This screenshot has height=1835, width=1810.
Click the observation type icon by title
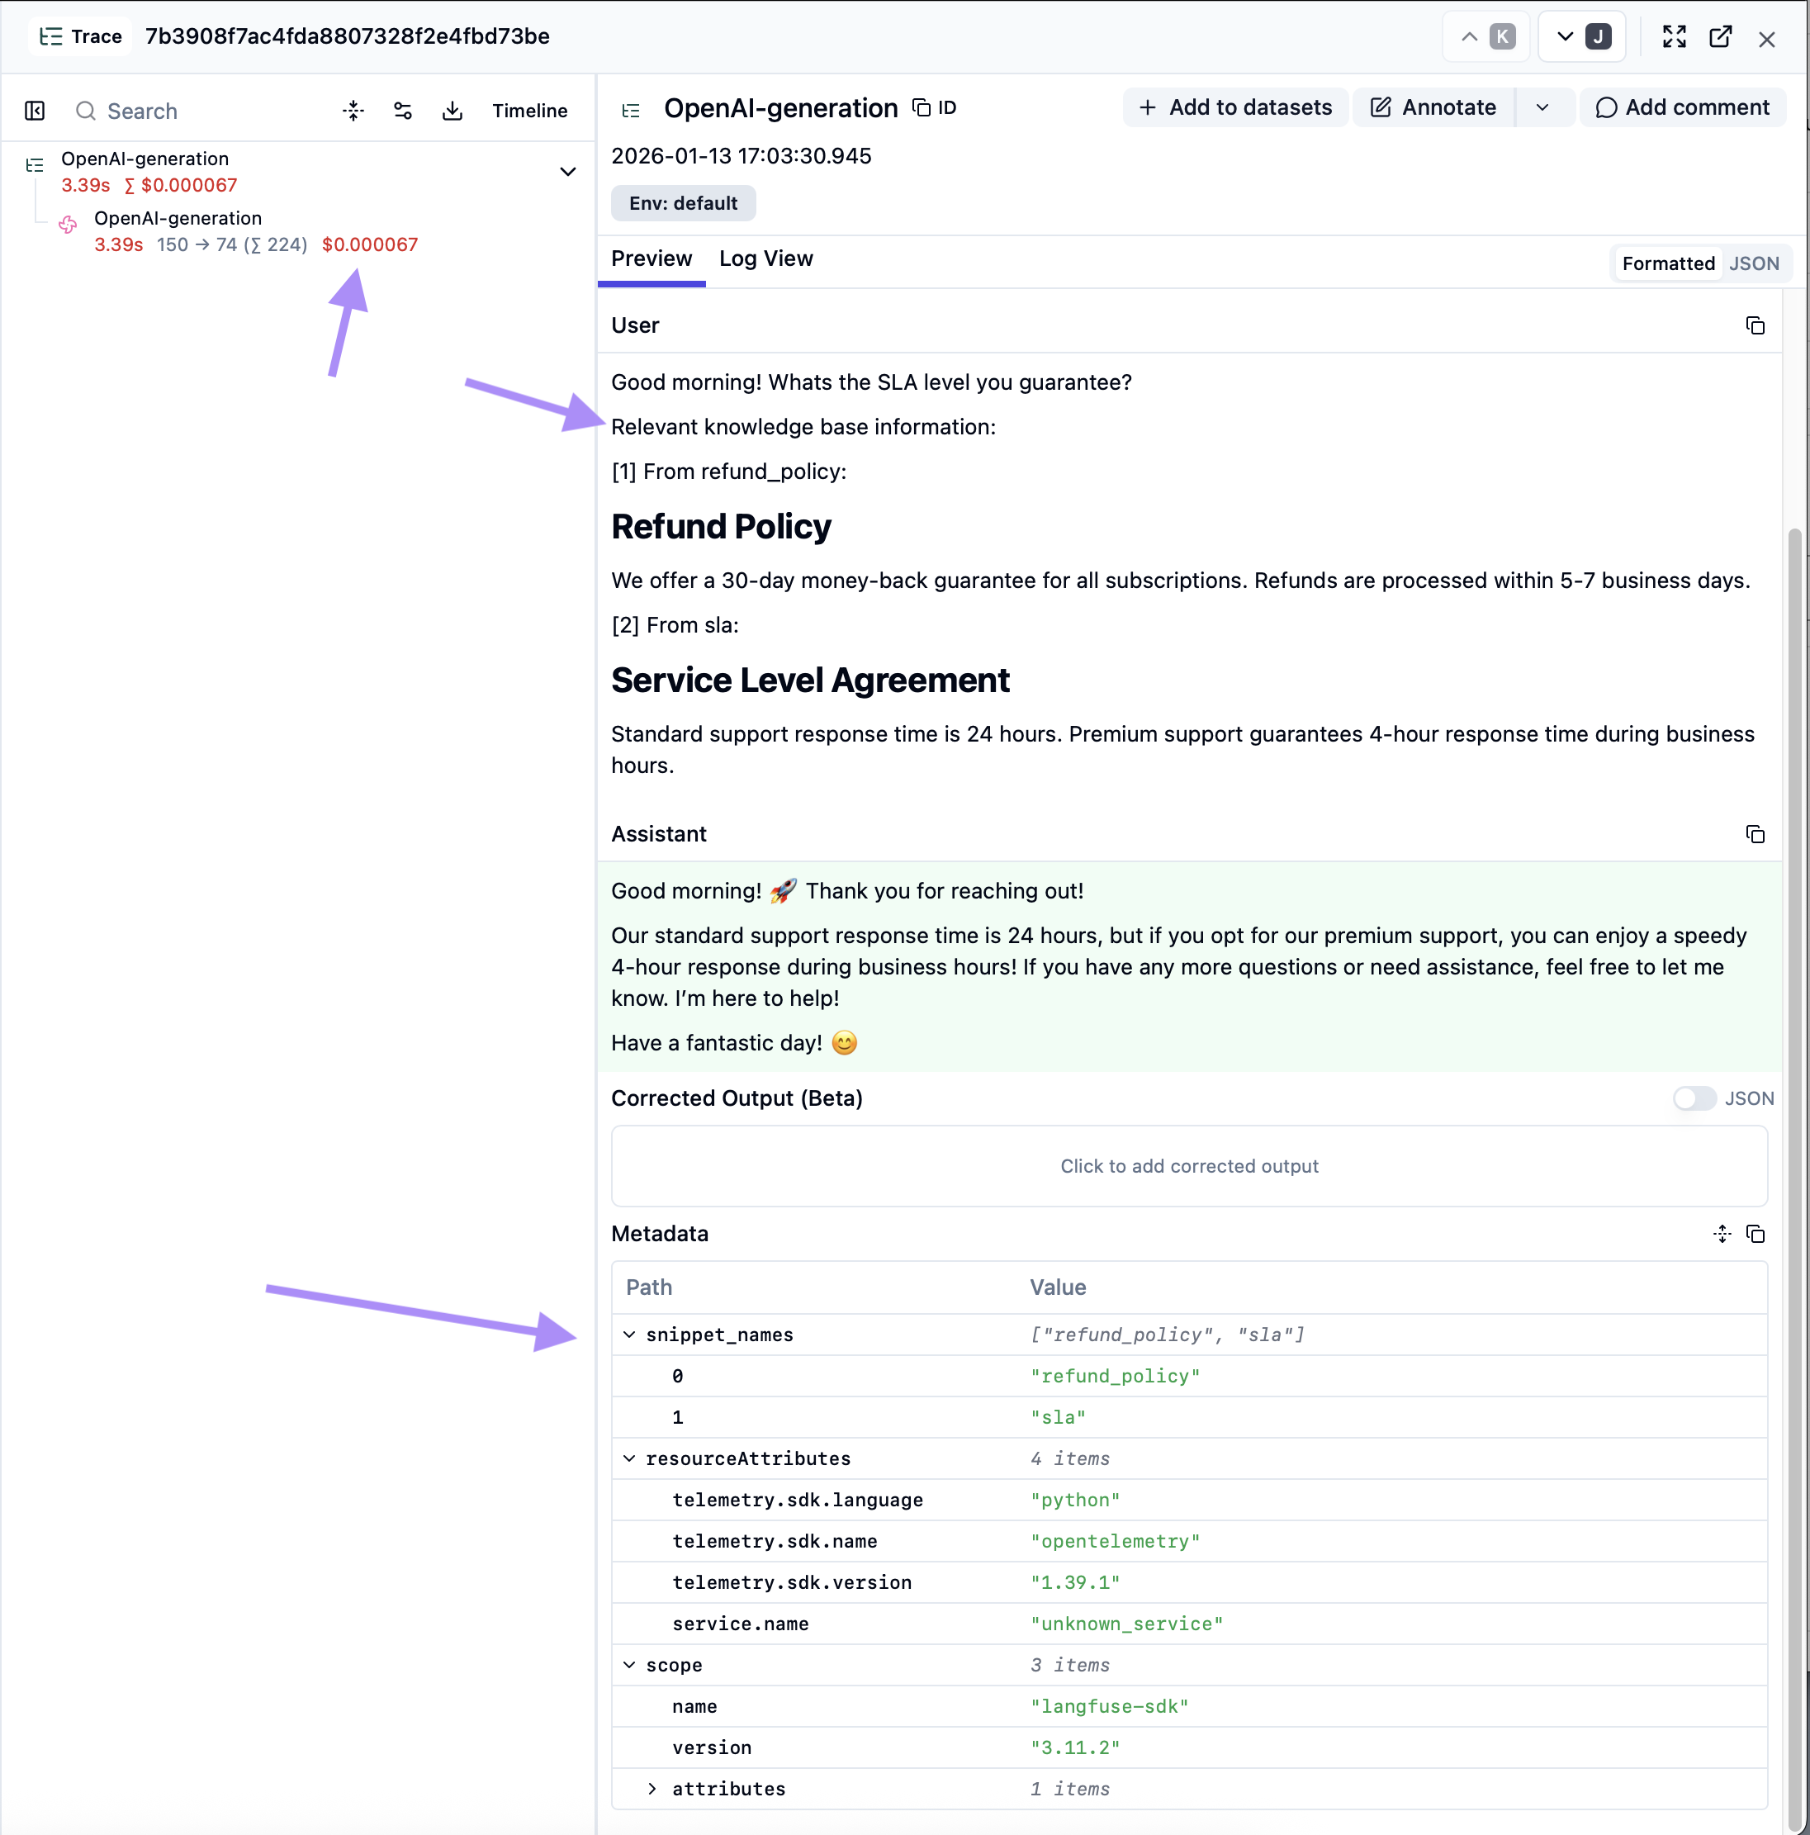click(632, 110)
